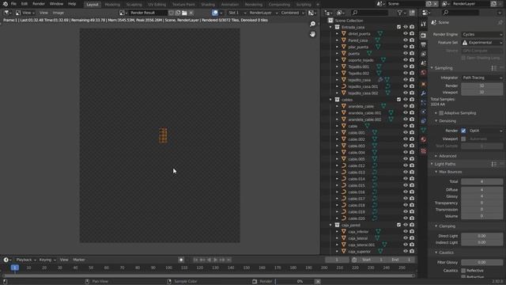Open the Modifiers wrench tab icon
Image resolution: width=506 pixels, height=285 pixels.
coord(424,93)
